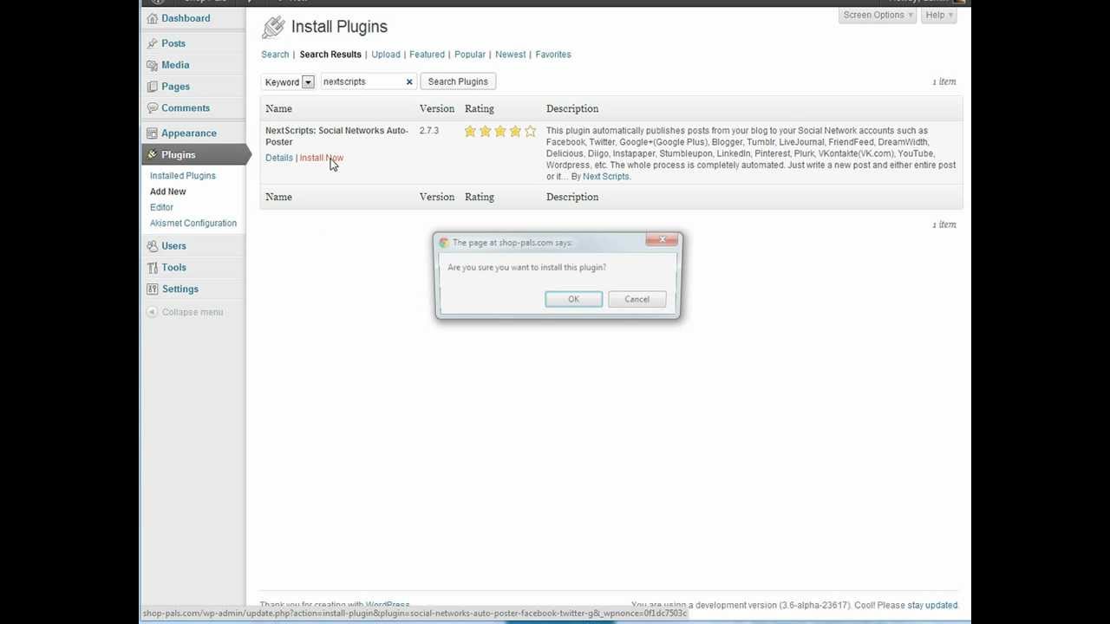Expand the Help panel

click(x=939, y=16)
